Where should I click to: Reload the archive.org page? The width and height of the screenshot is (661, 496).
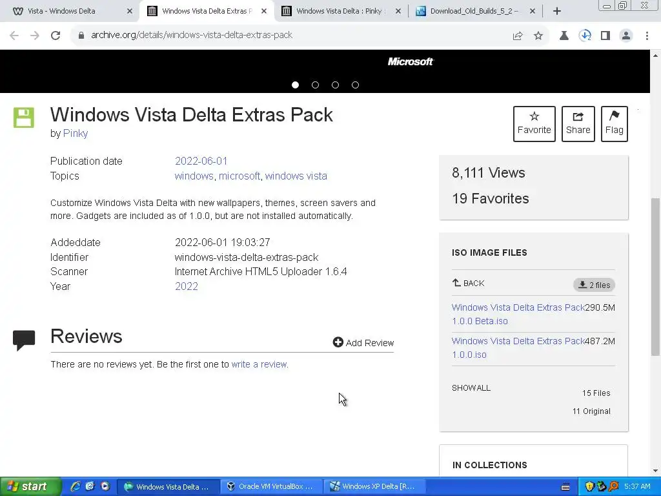pos(56,36)
